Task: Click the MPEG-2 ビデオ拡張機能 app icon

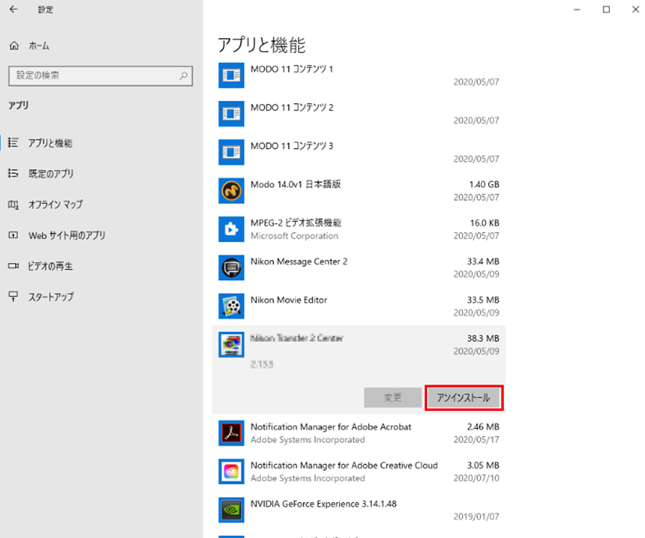Action: pos(231,229)
